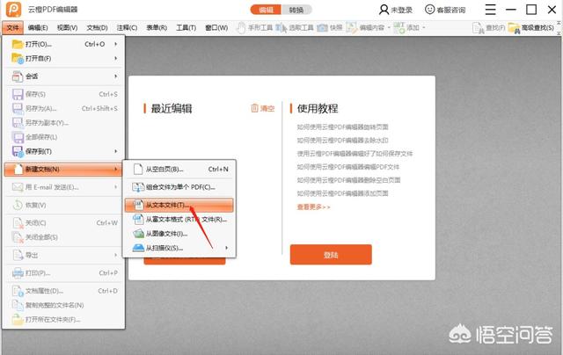Expand the 打开自(F) submenu arrow
This screenshot has height=355, width=563.
(115, 58)
